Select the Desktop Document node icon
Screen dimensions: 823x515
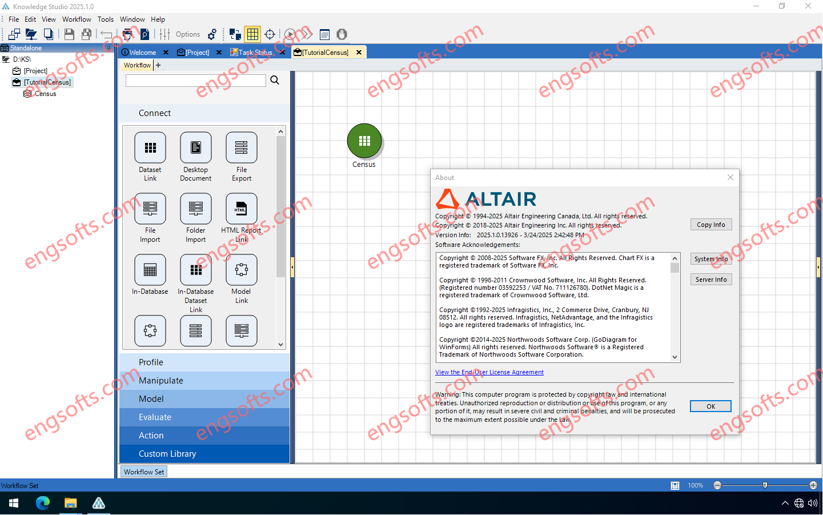pyautogui.click(x=196, y=147)
